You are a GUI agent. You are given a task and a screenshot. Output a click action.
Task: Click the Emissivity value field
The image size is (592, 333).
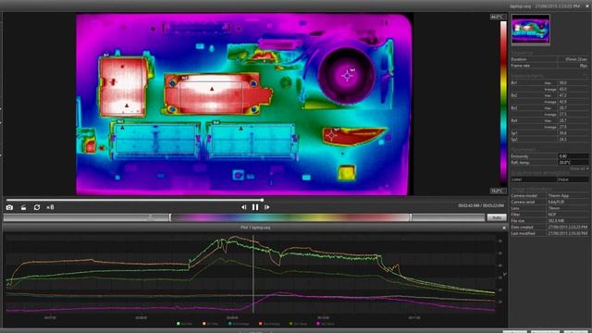tap(573, 156)
